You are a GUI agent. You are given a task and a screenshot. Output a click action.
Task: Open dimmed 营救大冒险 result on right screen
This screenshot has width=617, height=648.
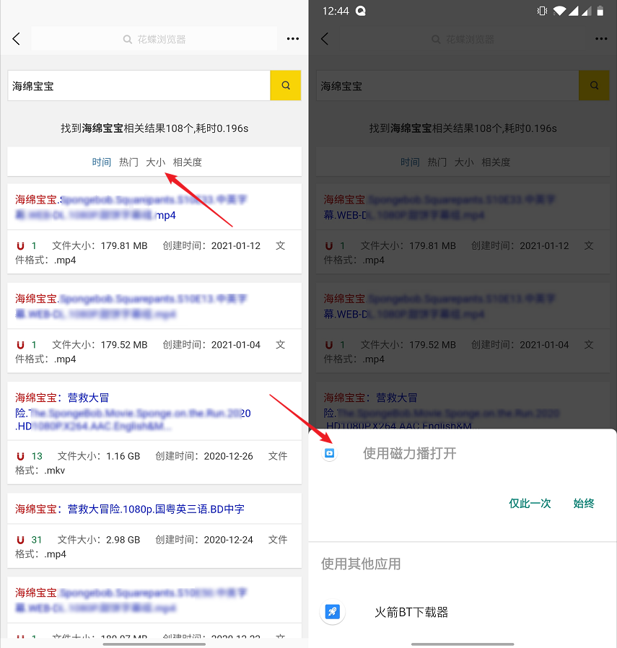pyautogui.click(x=442, y=411)
